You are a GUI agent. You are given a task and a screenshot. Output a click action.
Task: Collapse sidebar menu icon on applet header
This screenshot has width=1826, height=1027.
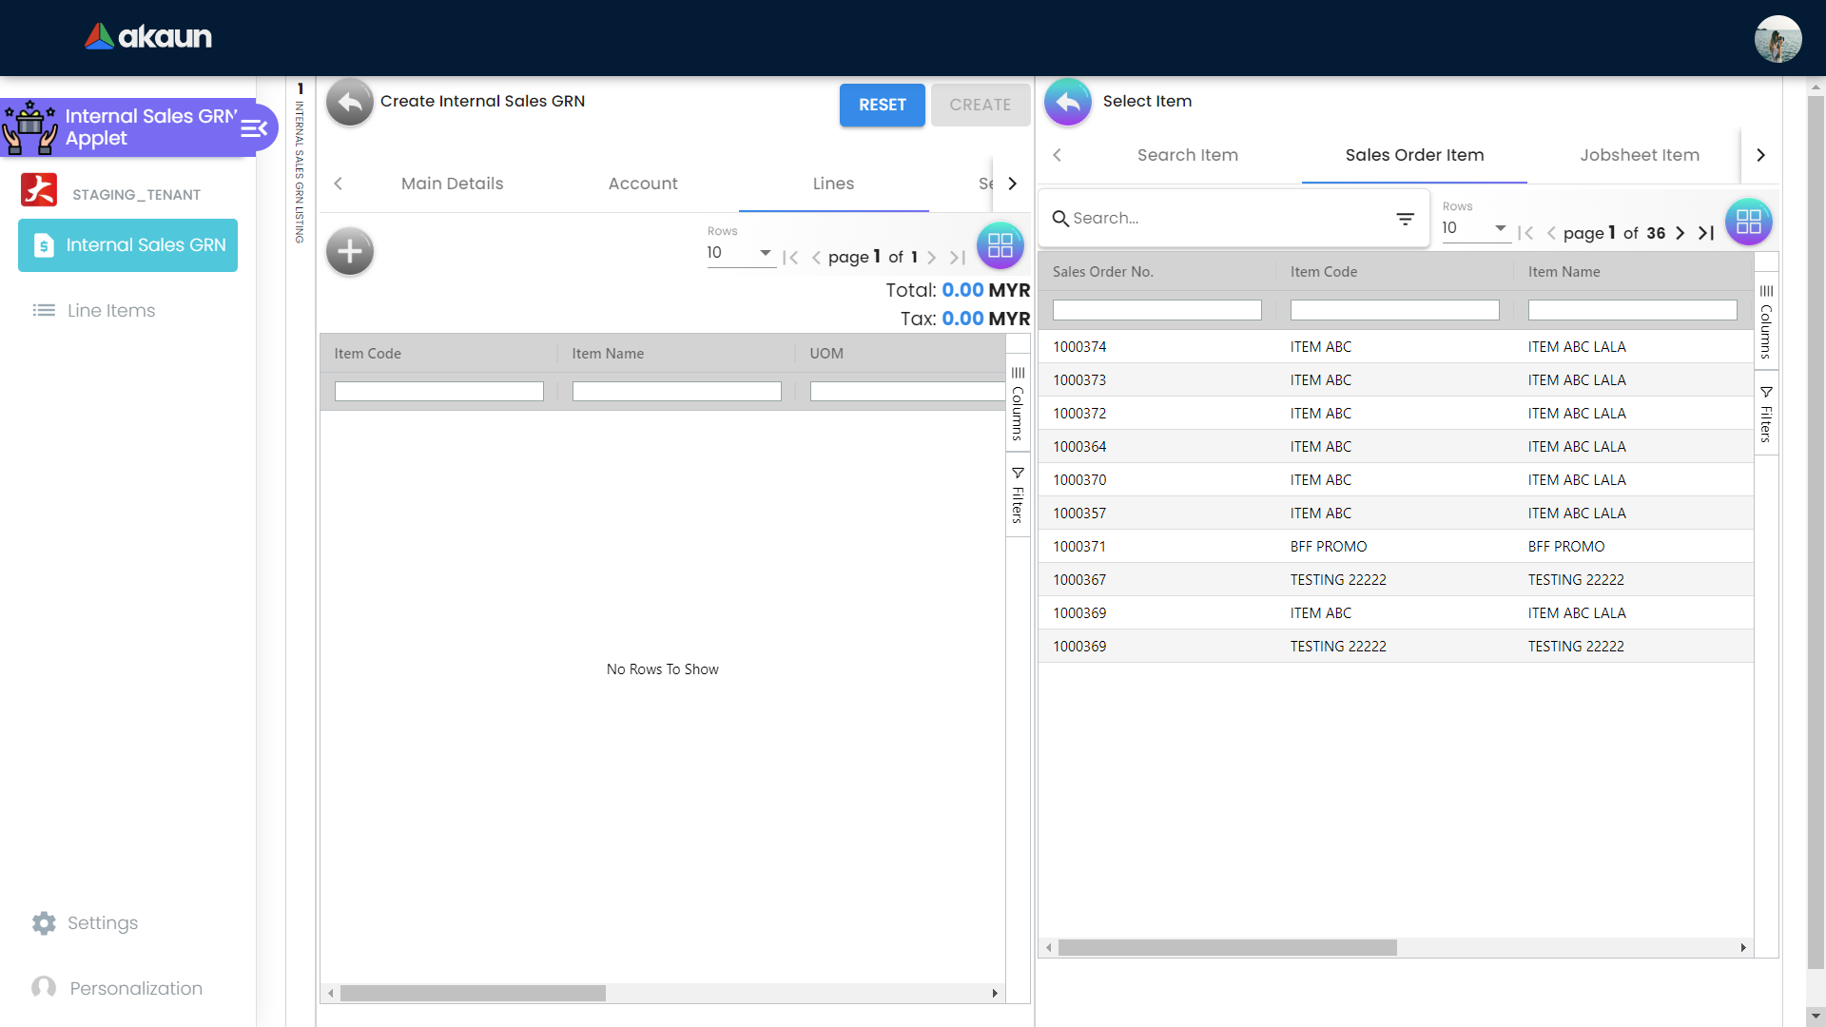(254, 128)
